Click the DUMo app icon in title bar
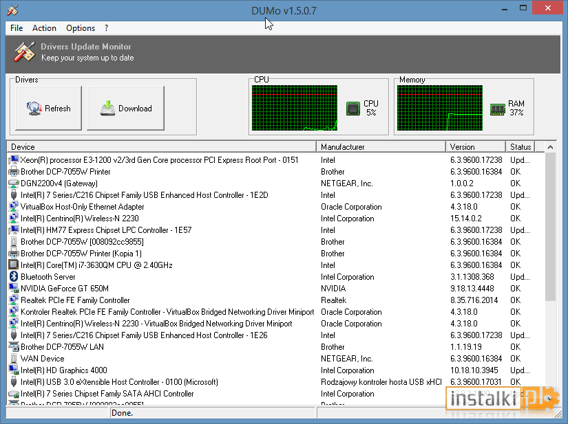This screenshot has height=424, width=568. pyautogui.click(x=12, y=10)
